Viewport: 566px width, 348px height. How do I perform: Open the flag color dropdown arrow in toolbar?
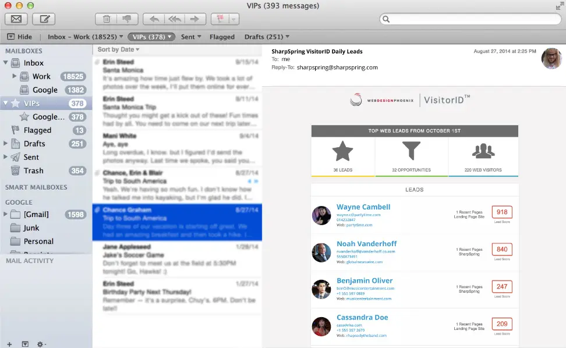click(234, 19)
